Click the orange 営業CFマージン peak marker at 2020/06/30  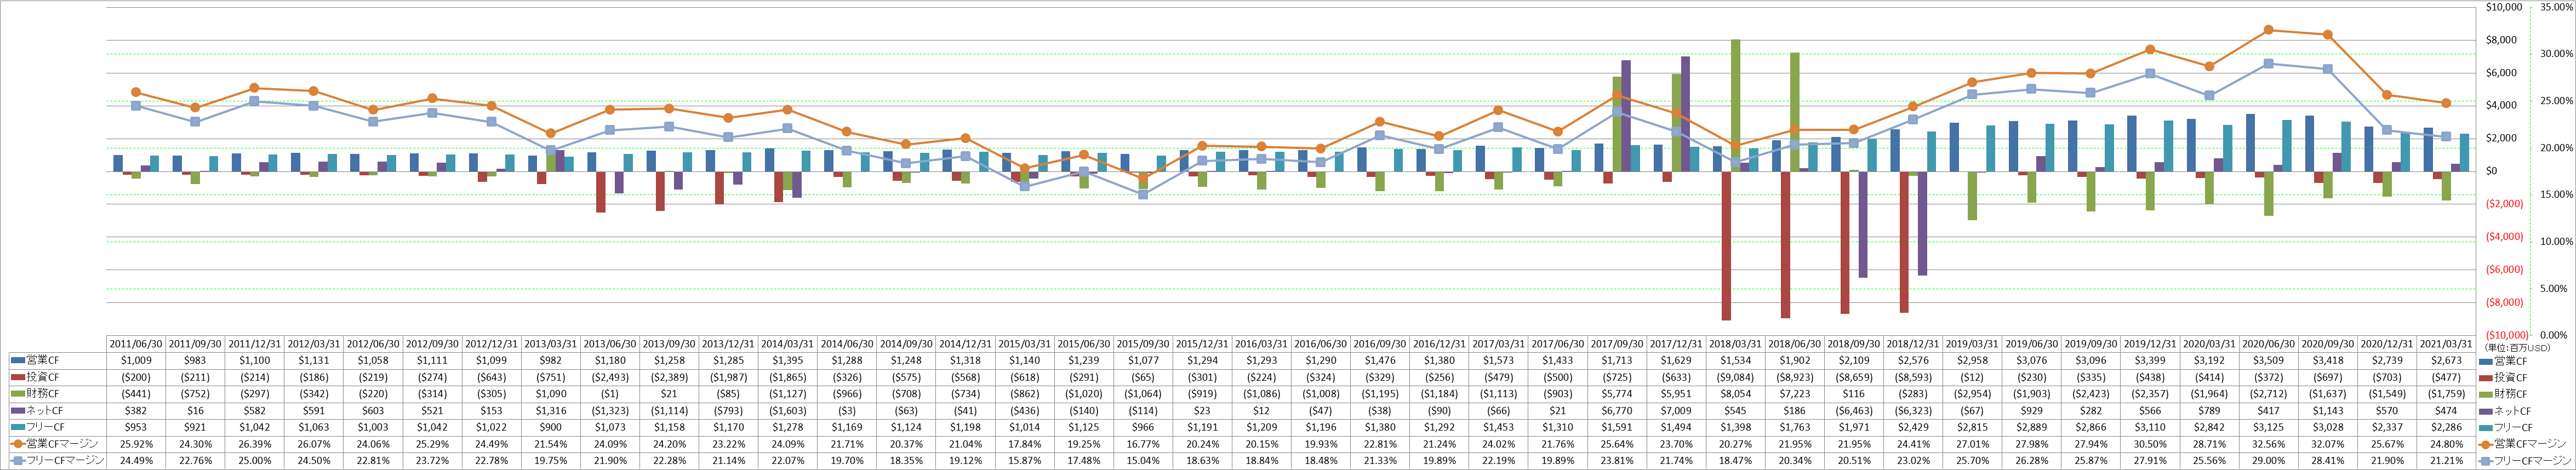[x=2268, y=30]
